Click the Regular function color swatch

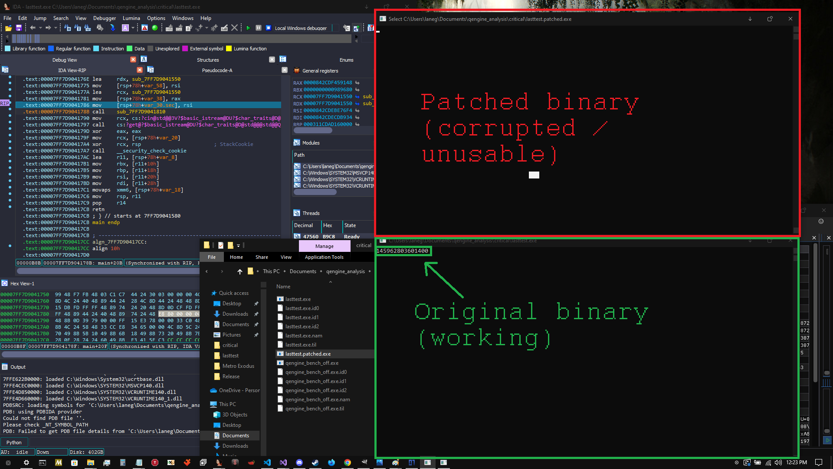(51, 49)
